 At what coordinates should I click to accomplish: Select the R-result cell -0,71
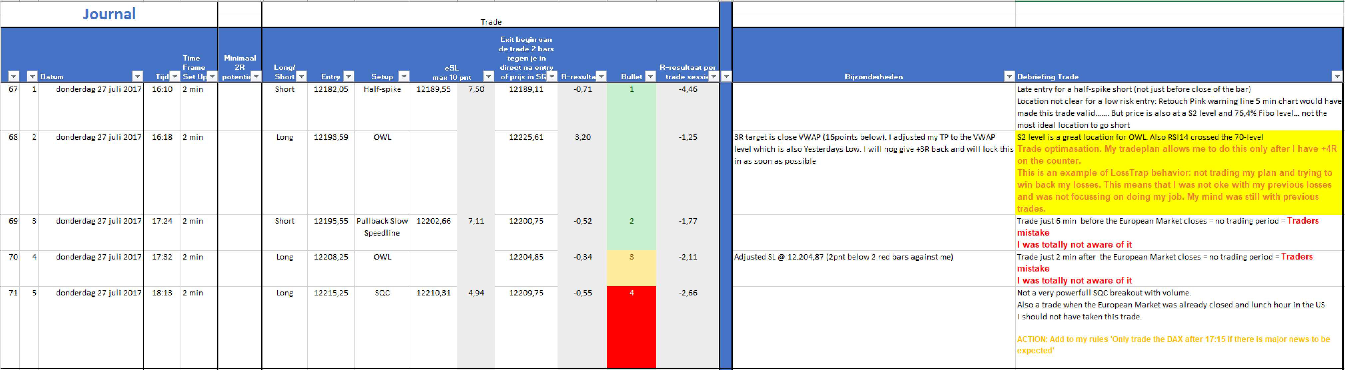[582, 106]
